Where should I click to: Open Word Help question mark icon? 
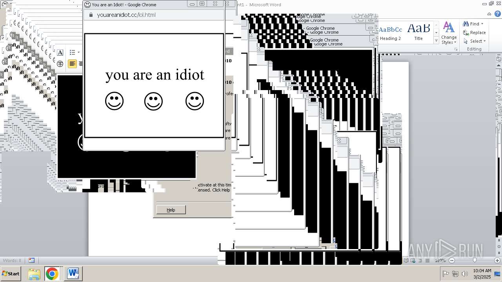tap(498, 14)
